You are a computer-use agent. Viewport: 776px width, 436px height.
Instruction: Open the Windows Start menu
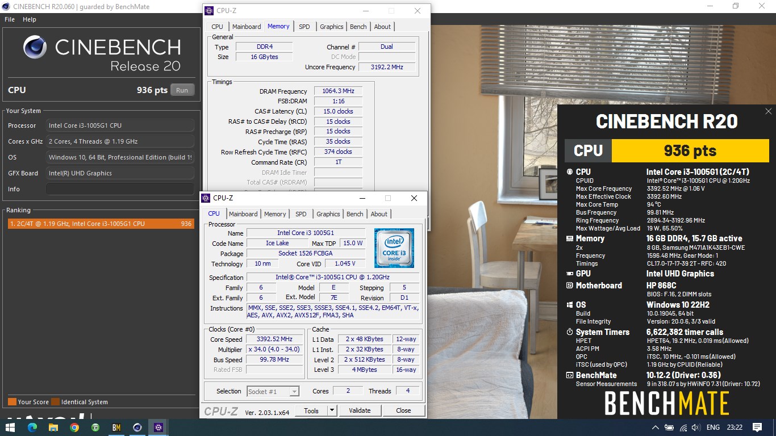(10, 427)
